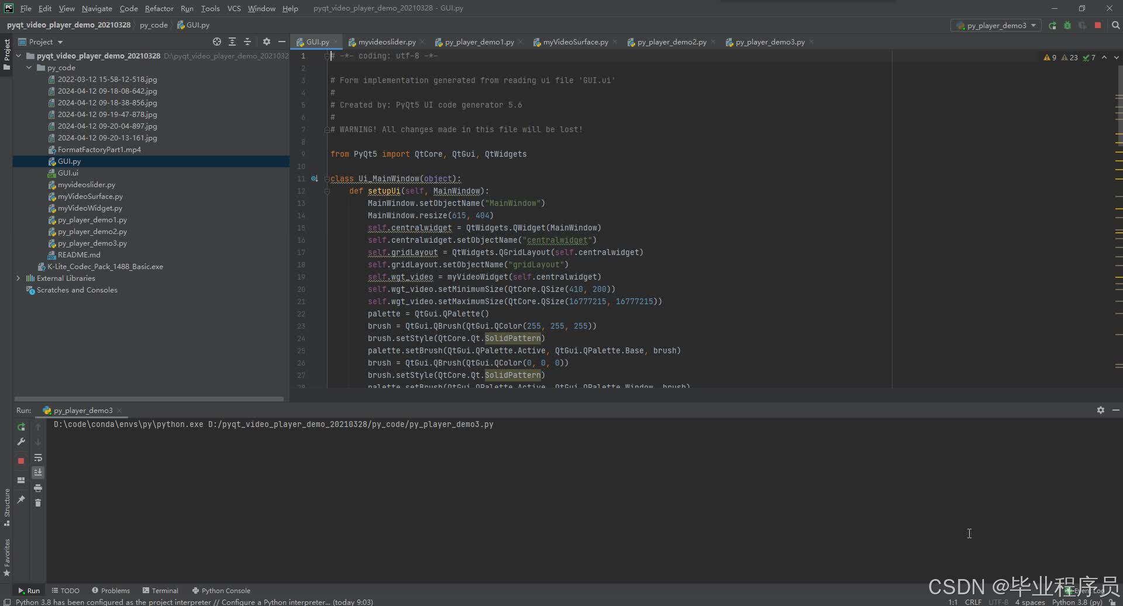1123x606 pixels.
Task: Open the Python Console tool window
Action: (x=221, y=591)
